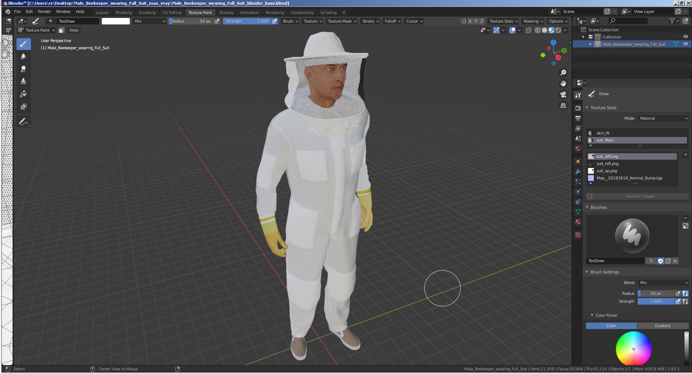Open the Falloff dropdown

pos(392,21)
